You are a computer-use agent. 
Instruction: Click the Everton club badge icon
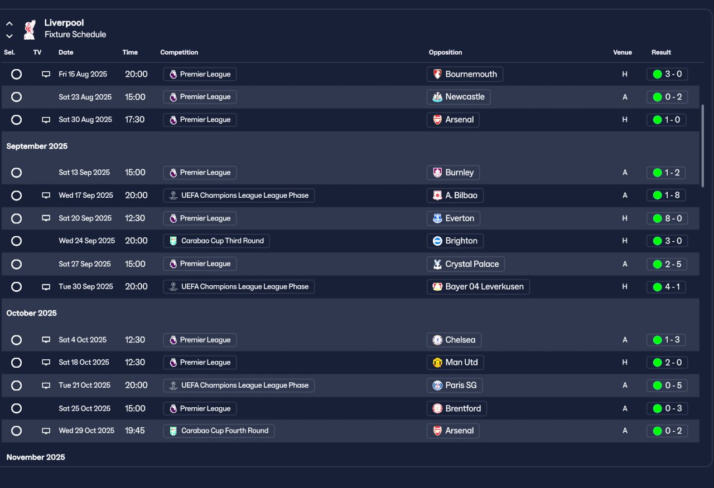437,218
